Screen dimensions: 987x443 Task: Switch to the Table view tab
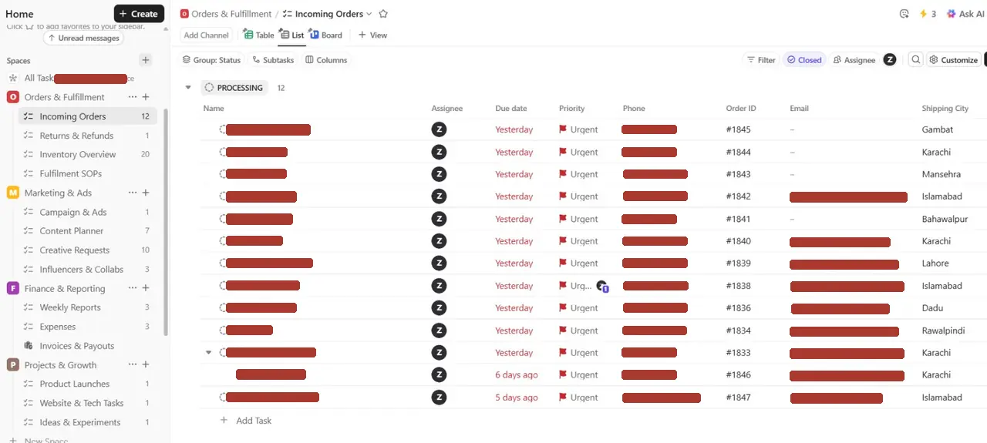pos(258,35)
